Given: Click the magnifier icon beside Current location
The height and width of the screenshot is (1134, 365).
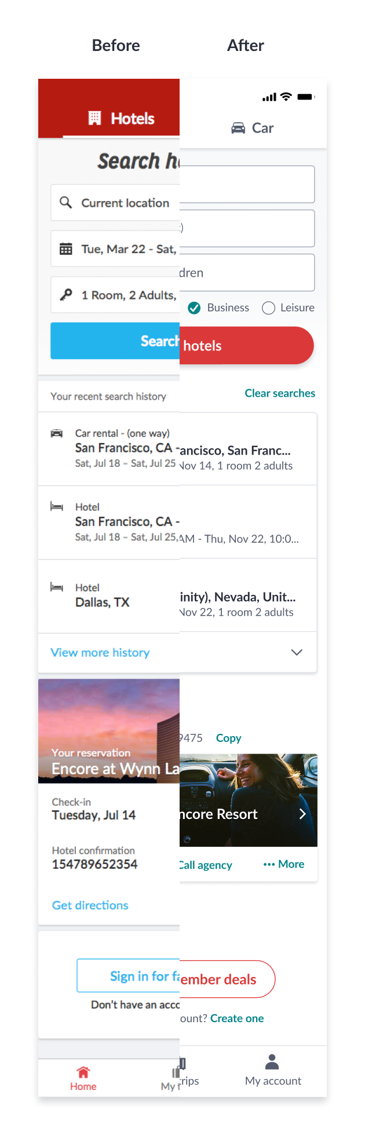Looking at the screenshot, I should (x=66, y=202).
